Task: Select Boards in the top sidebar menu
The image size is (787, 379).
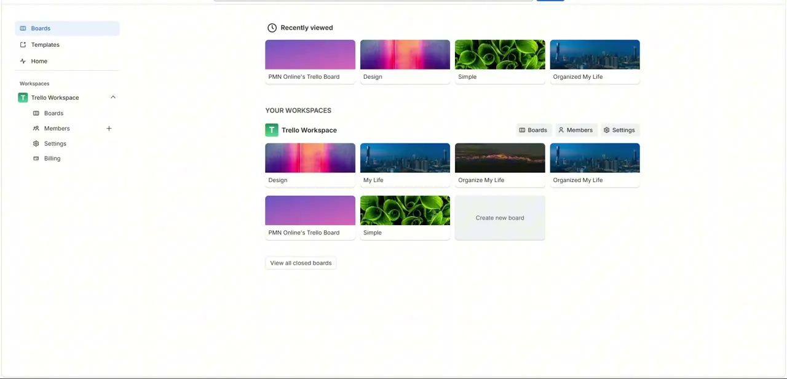Action: [x=67, y=28]
